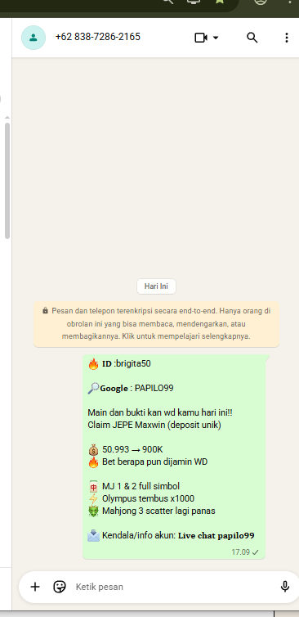Click the end-to-end encryption notice
This screenshot has height=617, width=299.
point(156,324)
